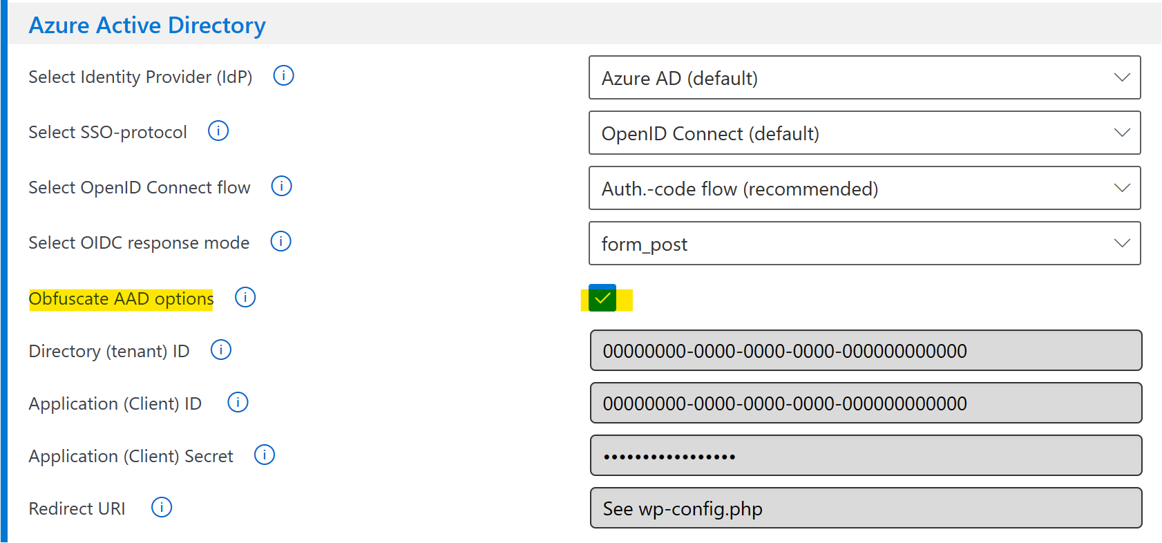
Task: Click the Application (Client) ID field
Action: (866, 403)
